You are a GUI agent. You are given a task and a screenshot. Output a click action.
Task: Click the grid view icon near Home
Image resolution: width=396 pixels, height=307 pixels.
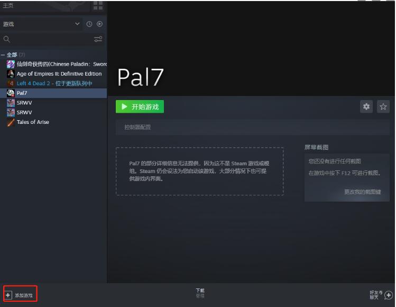click(x=98, y=5)
